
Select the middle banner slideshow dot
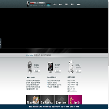[x=54, y=51]
